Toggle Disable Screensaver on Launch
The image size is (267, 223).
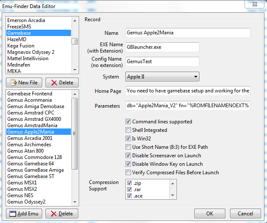click(x=128, y=156)
